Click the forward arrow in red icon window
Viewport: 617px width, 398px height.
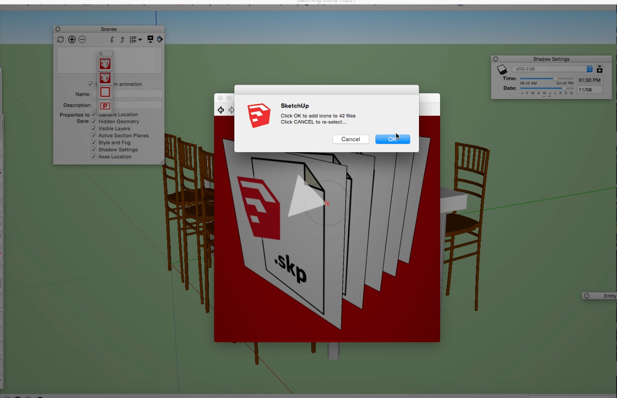pyautogui.click(x=231, y=110)
